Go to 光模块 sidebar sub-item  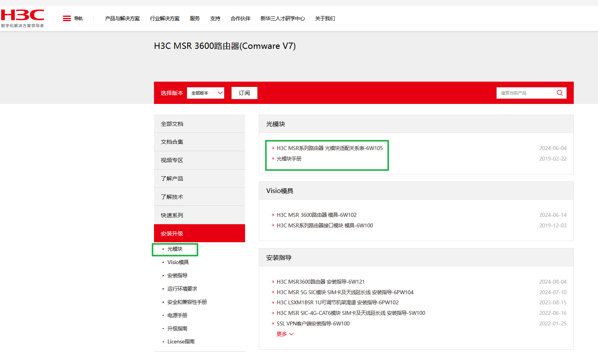175,249
